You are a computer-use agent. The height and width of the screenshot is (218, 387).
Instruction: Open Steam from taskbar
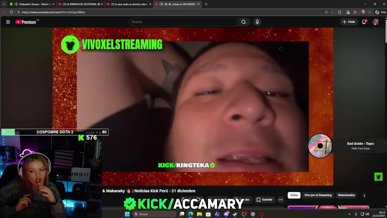pos(235,214)
